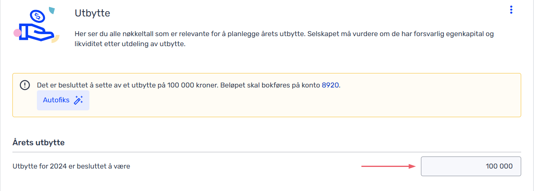This screenshot has width=534, height=191.
Task: Open the three-dot options menu
Action: 511,10
